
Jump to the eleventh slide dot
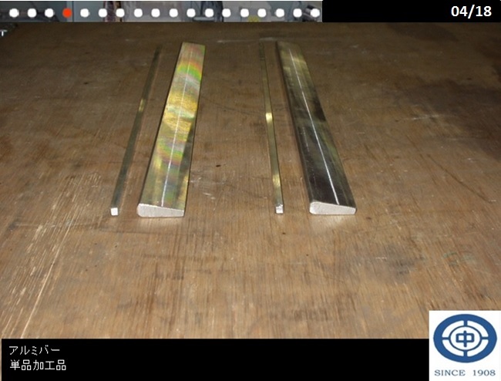coord(191,12)
